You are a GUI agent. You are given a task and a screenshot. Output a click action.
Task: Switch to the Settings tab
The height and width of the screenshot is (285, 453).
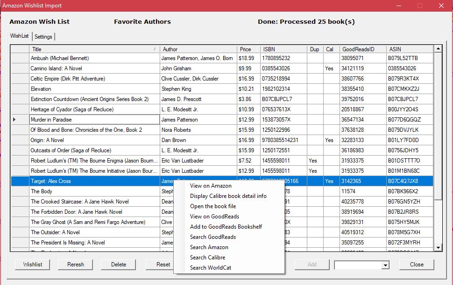click(43, 37)
